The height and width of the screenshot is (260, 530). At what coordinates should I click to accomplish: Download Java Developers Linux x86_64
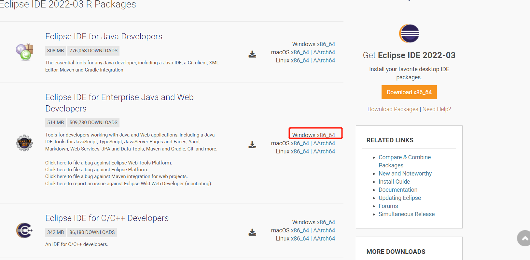[300, 60]
